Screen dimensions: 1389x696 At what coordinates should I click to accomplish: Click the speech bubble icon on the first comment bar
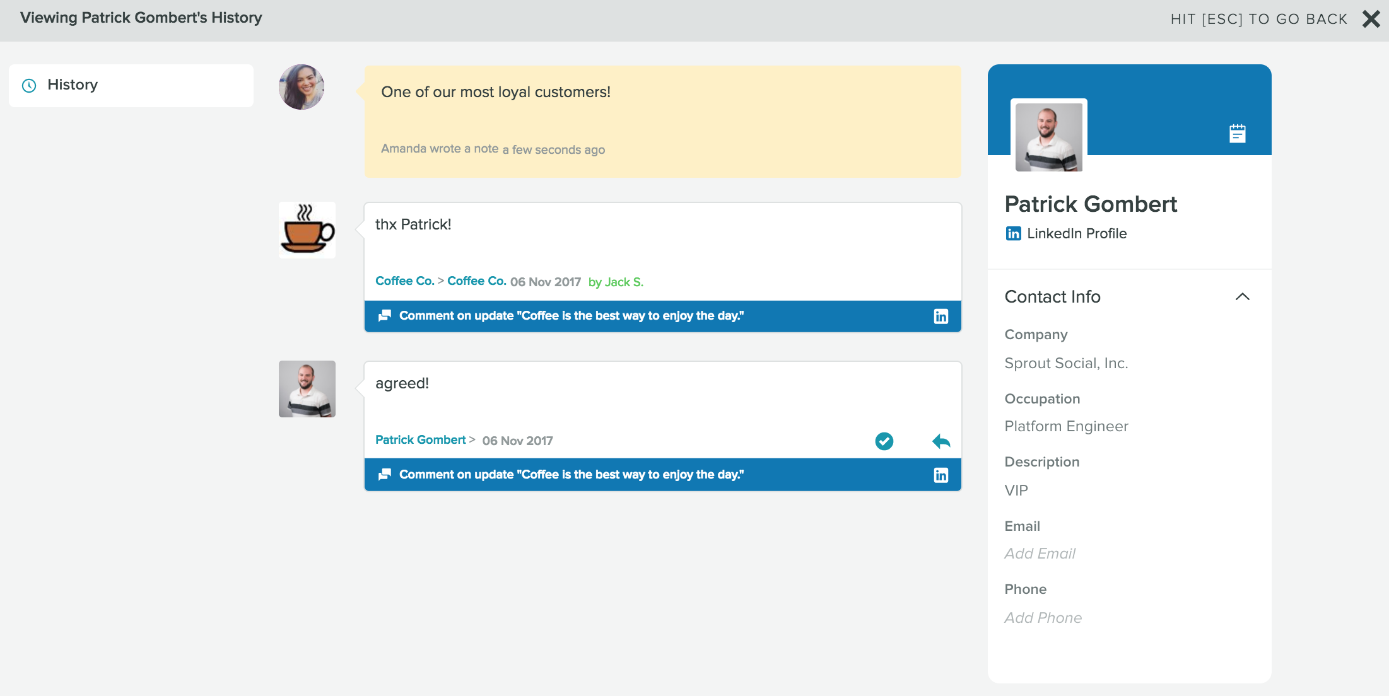[x=384, y=316]
